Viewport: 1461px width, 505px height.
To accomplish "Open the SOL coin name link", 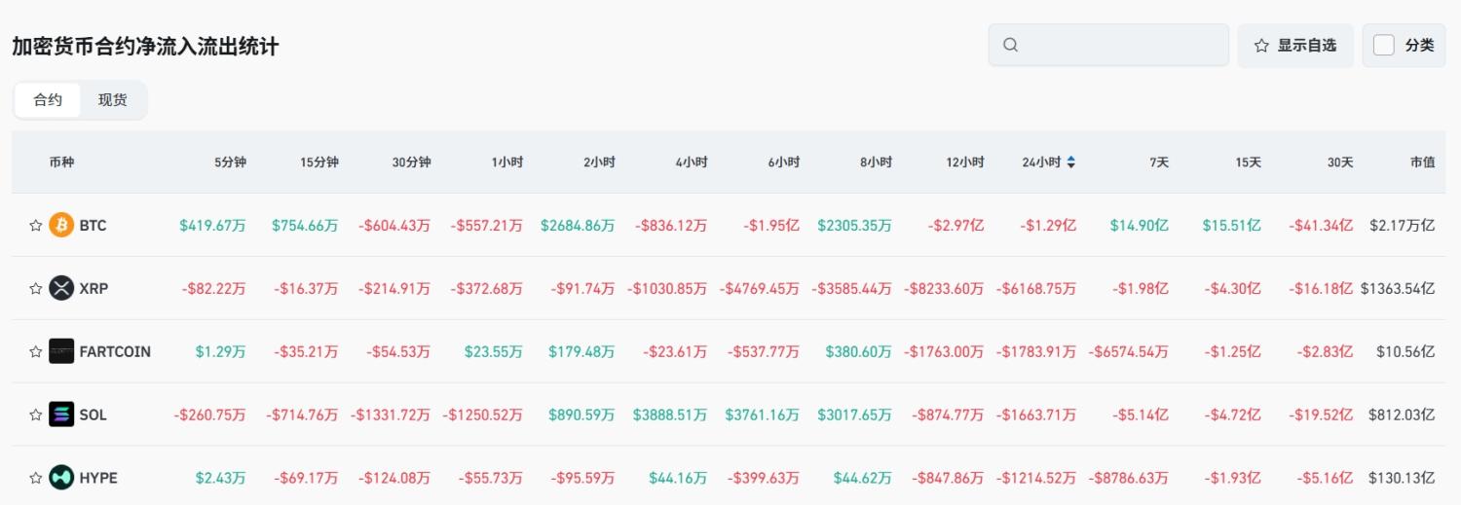I will tap(94, 415).
